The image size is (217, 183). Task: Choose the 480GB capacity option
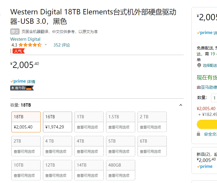pos(121,170)
